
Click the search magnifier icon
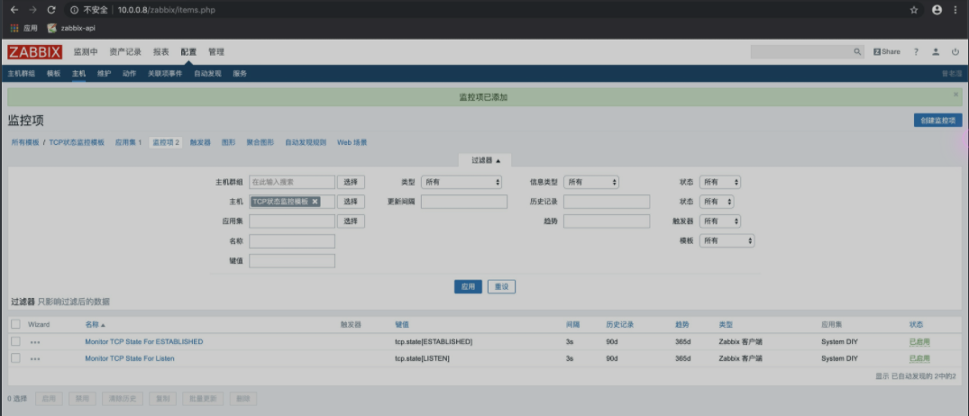[x=857, y=52]
